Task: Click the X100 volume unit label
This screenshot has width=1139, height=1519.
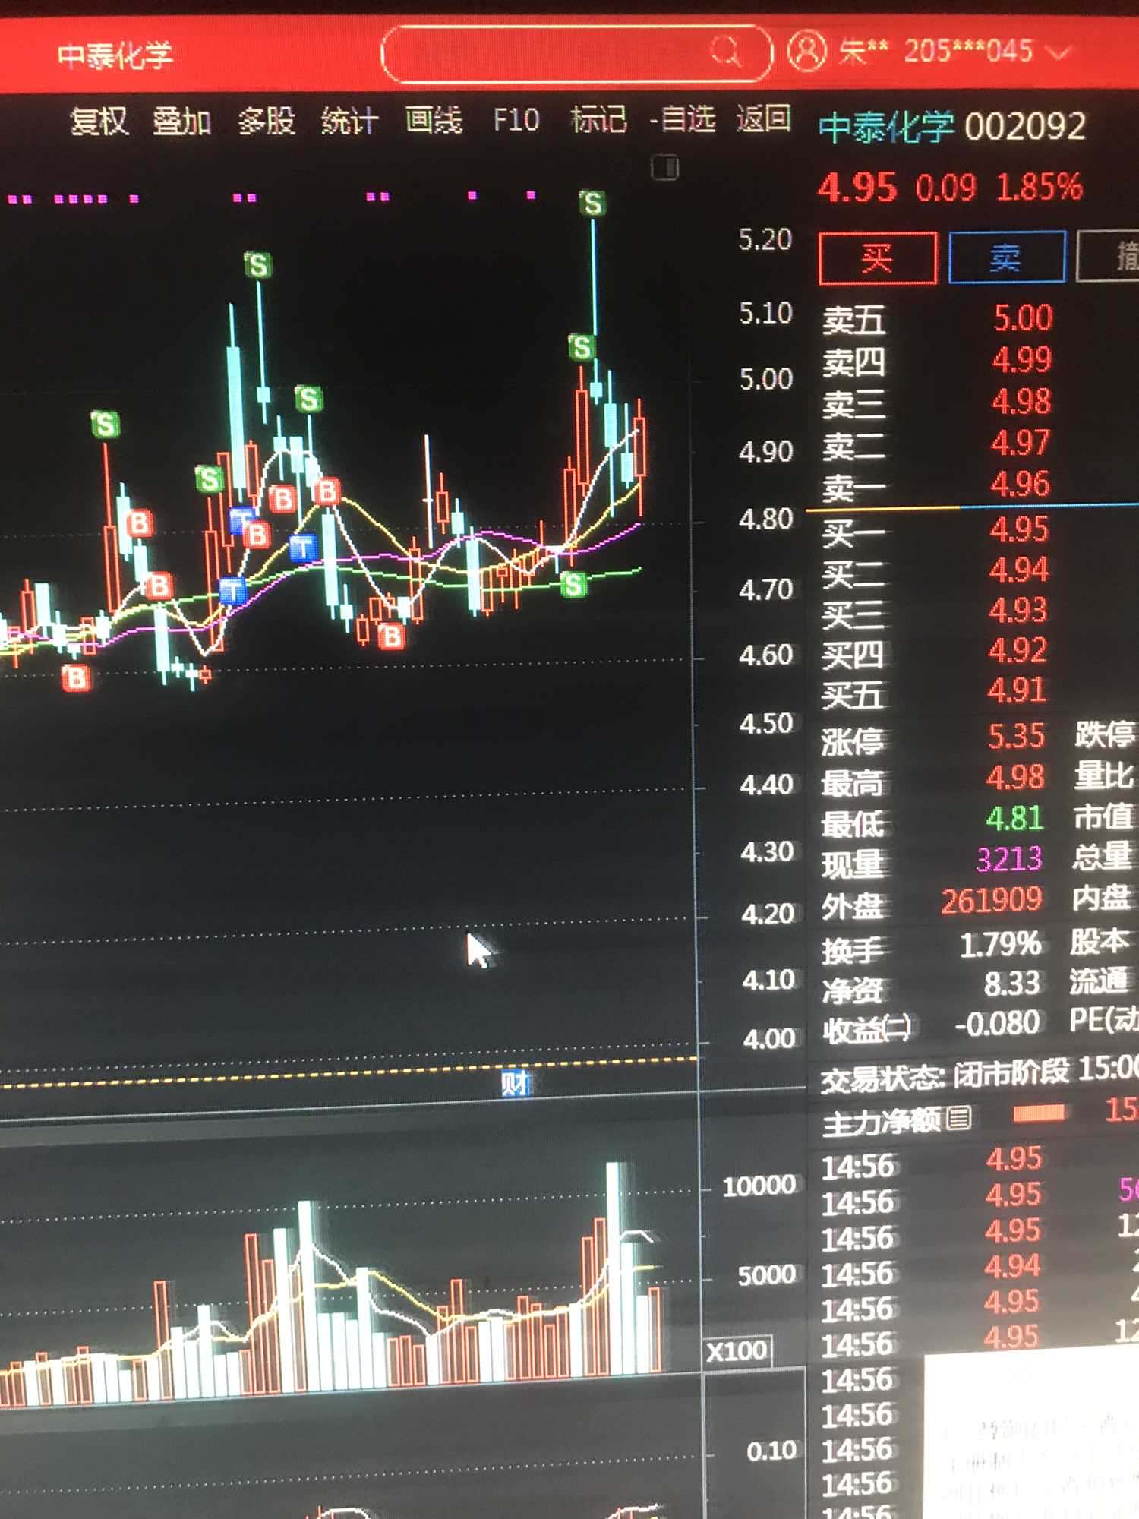Action: (737, 1351)
